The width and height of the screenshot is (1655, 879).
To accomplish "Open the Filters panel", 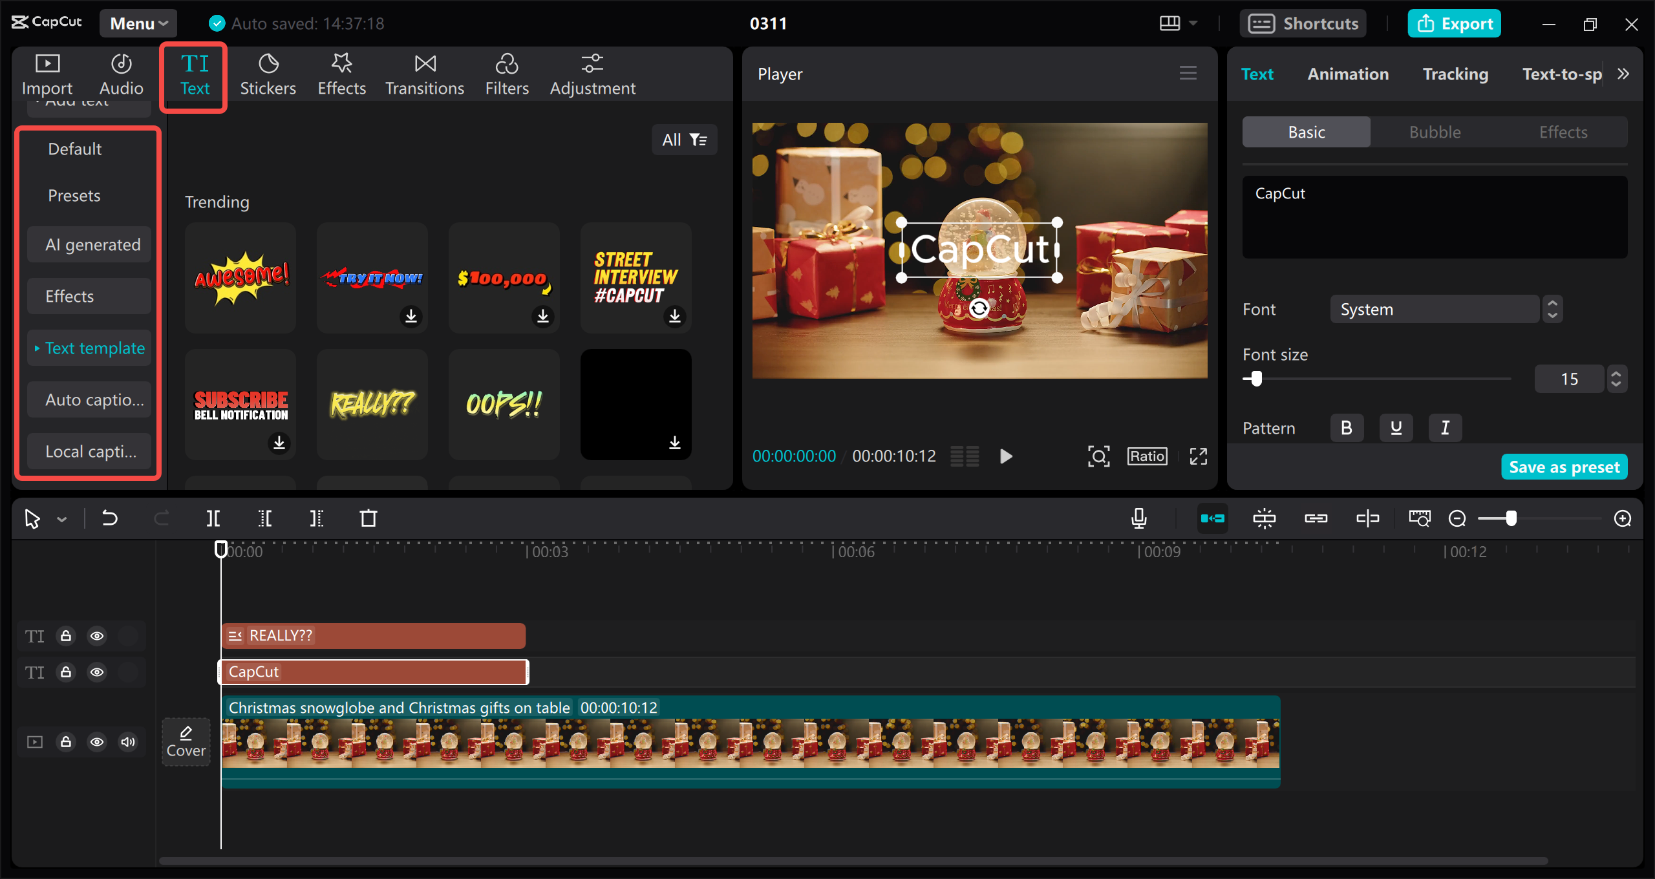I will pos(507,76).
